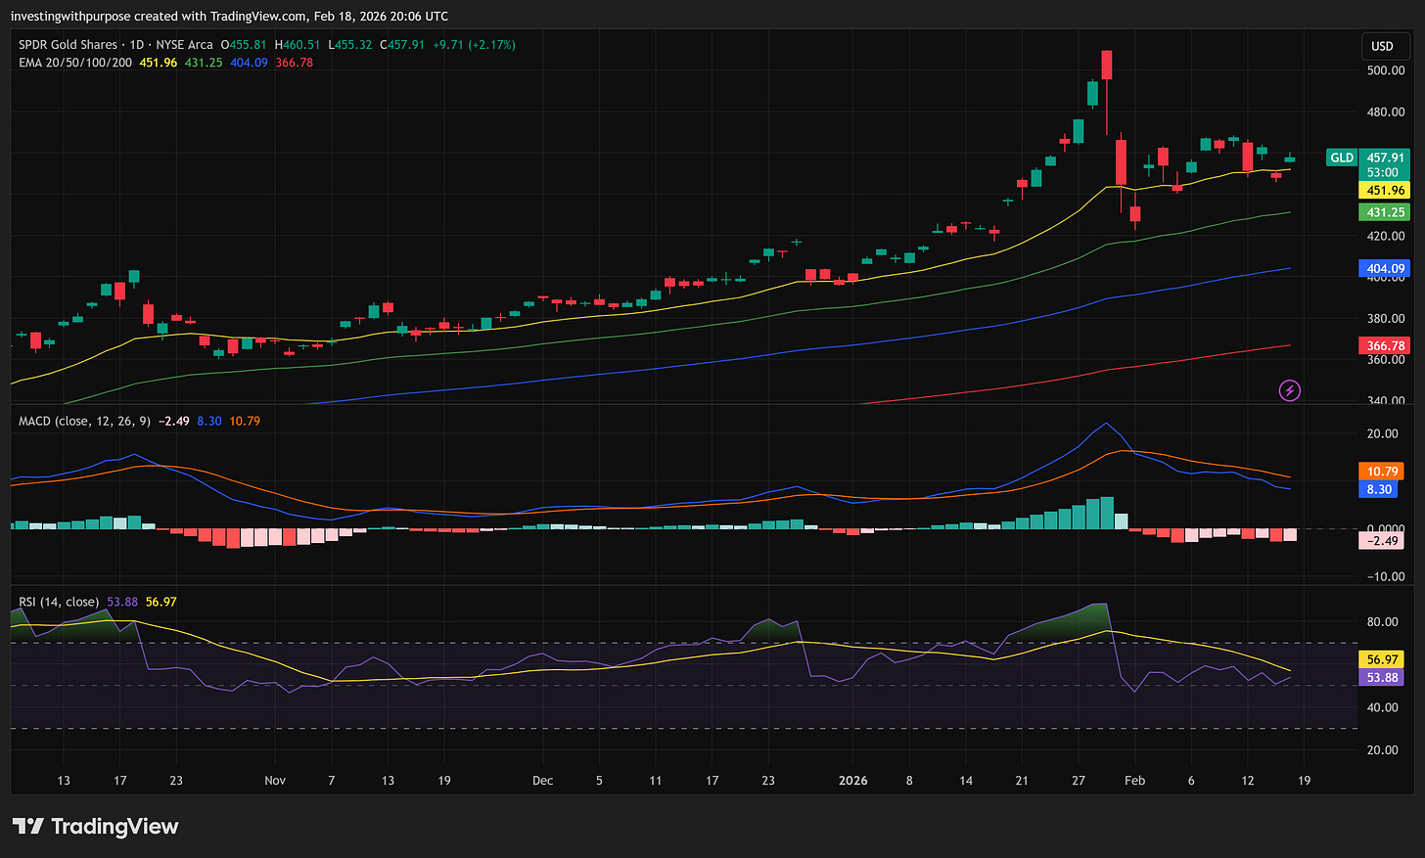1425x858 pixels.
Task: Click the green GLD symbol tag
Action: (x=1341, y=158)
